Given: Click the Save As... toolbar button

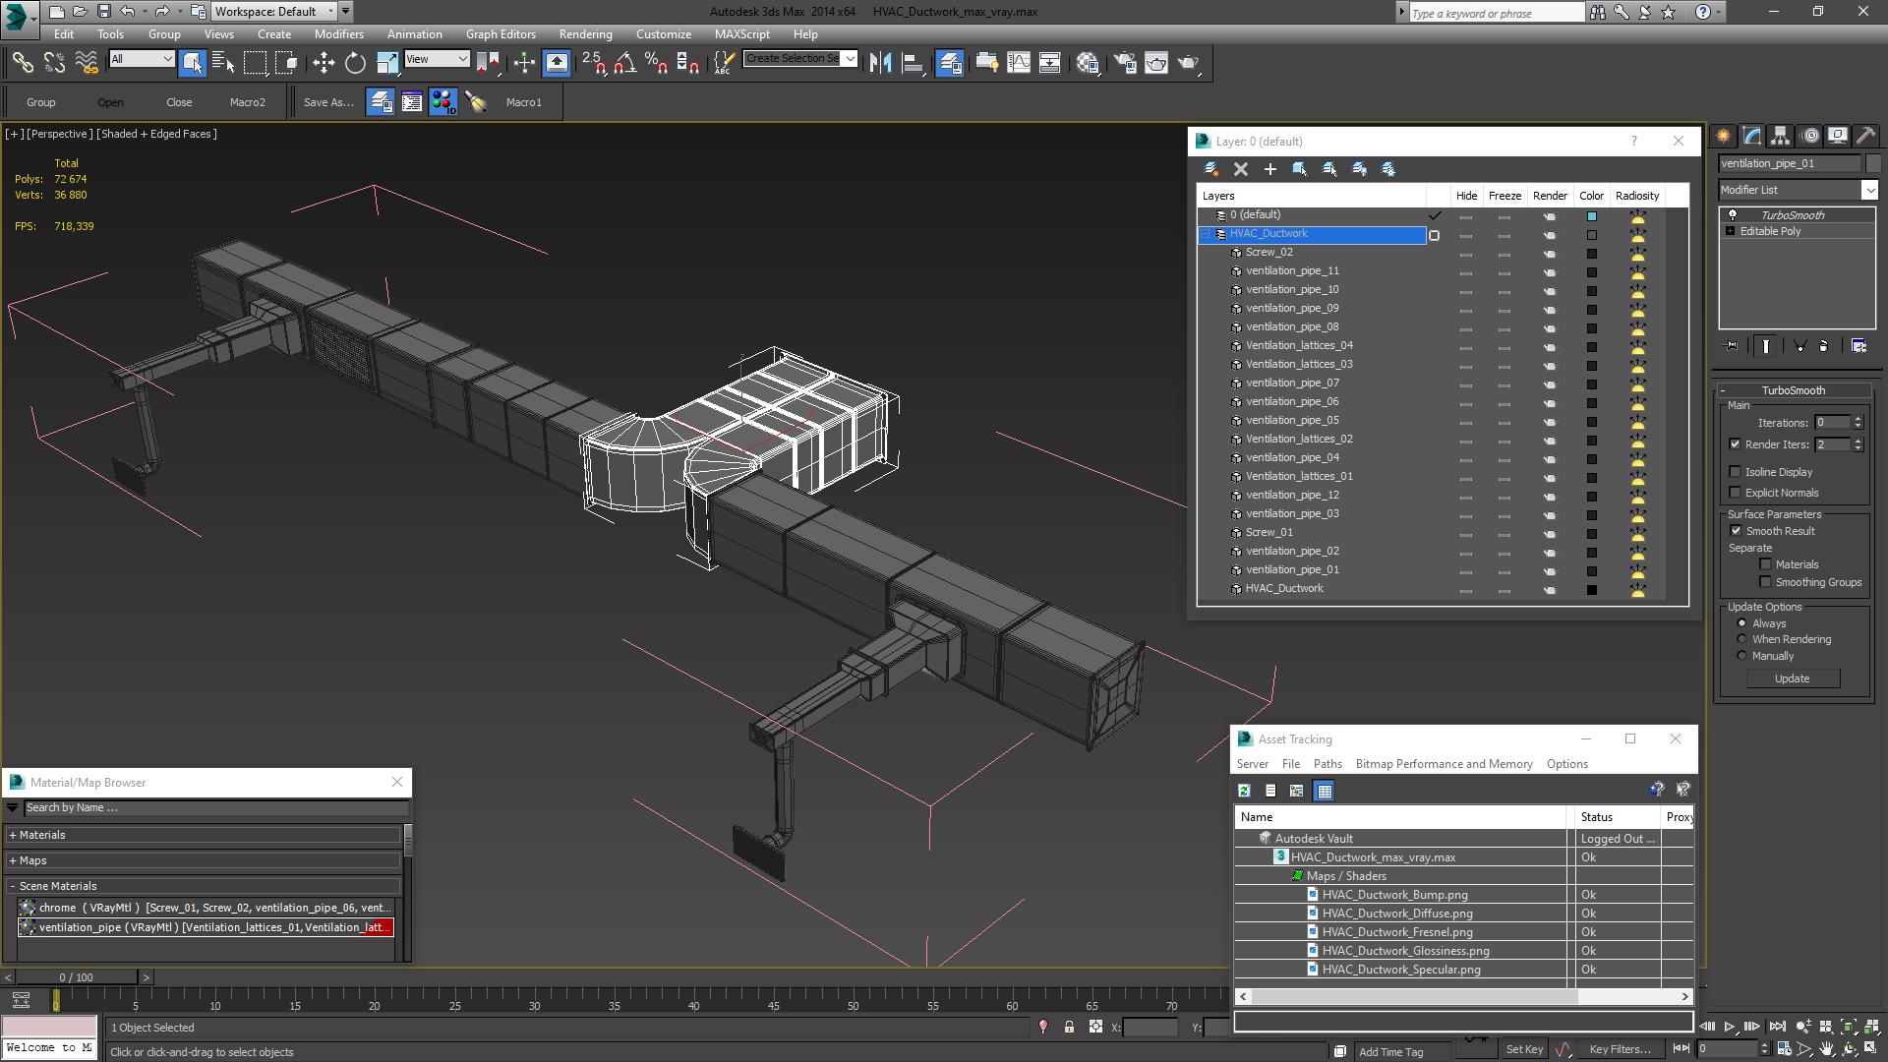Looking at the screenshot, I should click(x=328, y=102).
